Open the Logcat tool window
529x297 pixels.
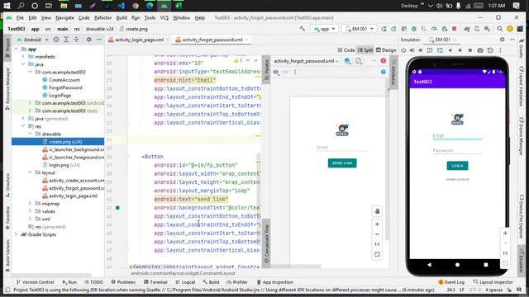tap(185, 282)
